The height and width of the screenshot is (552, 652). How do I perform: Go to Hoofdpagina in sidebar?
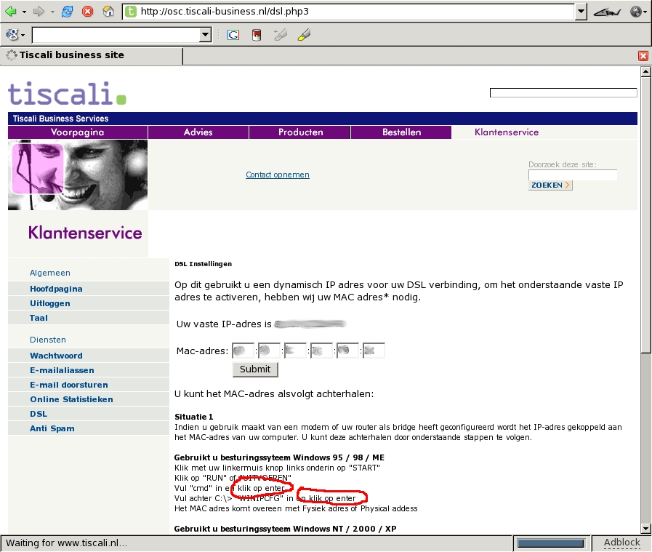coord(56,289)
